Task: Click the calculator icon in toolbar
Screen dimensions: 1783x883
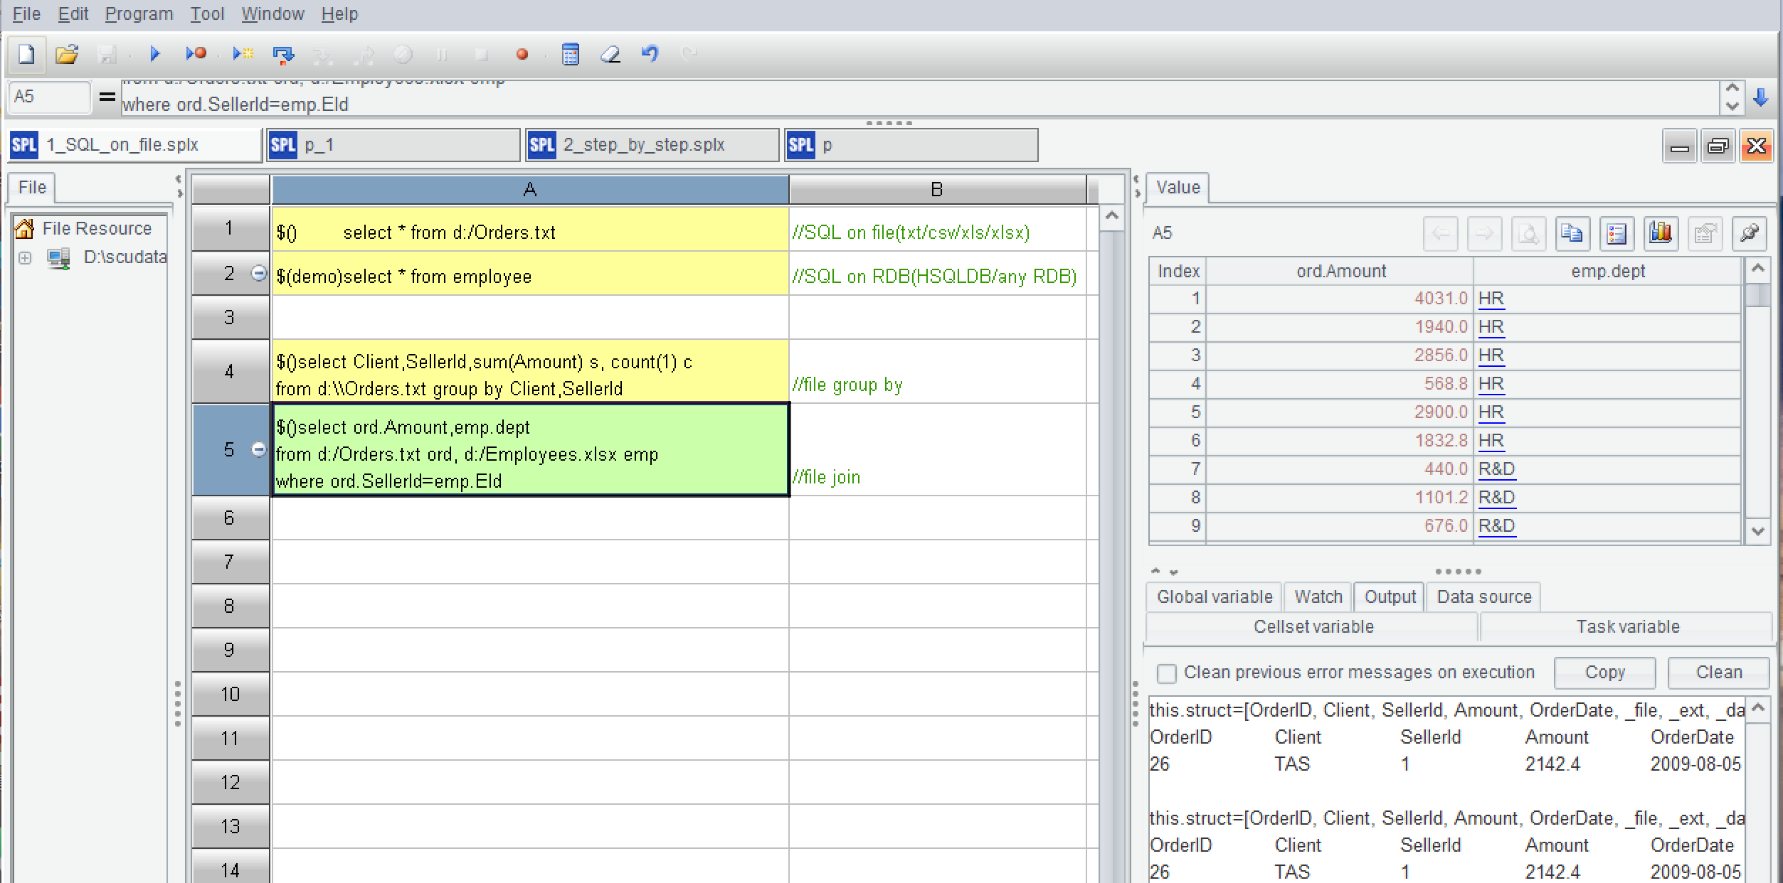Action: (x=570, y=54)
